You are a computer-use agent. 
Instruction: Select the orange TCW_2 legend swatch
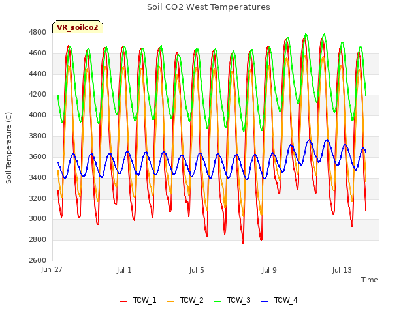tap(170, 301)
